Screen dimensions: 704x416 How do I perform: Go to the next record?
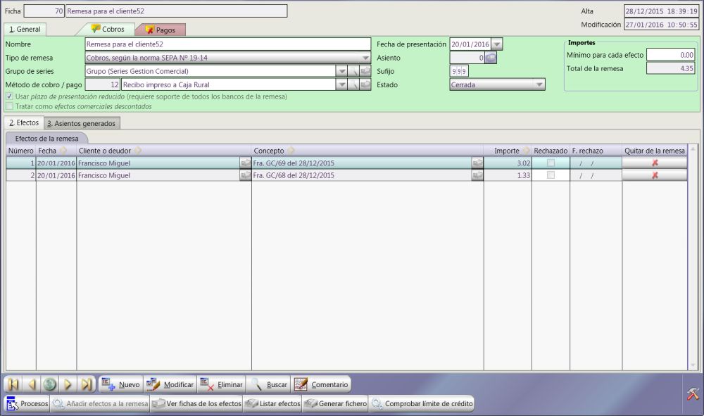(x=68, y=384)
